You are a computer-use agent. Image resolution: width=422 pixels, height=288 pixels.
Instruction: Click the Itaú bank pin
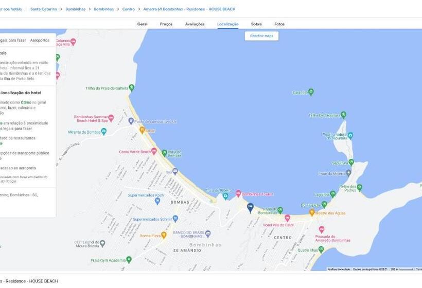[x=175, y=171]
